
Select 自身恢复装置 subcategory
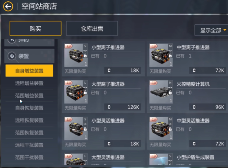coord(29,108)
